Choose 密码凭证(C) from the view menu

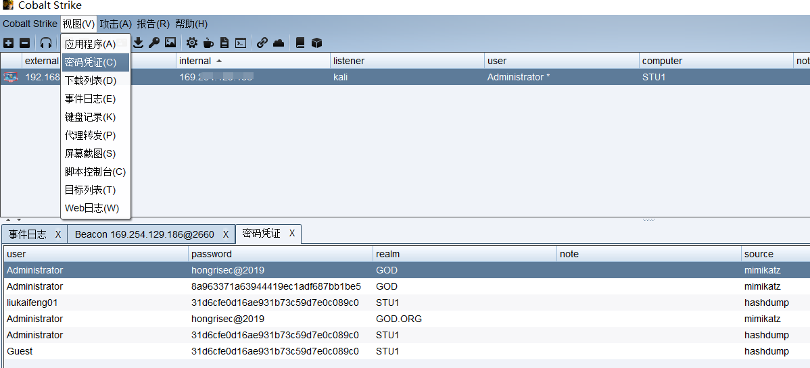[x=95, y=62]
